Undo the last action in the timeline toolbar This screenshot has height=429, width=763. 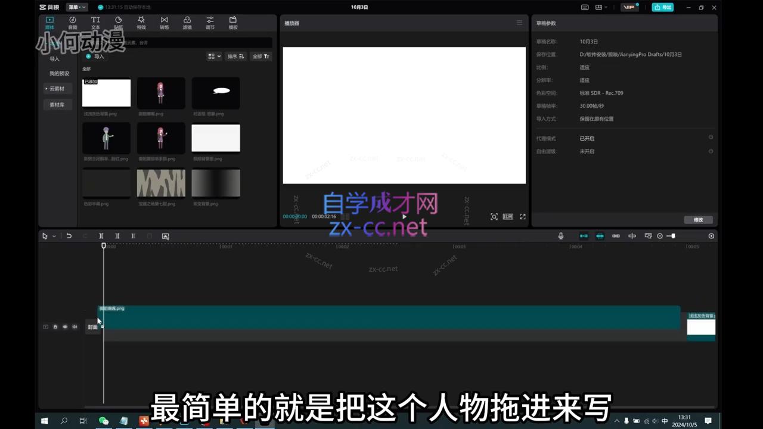pyautogui.click(x=69, y=236)
